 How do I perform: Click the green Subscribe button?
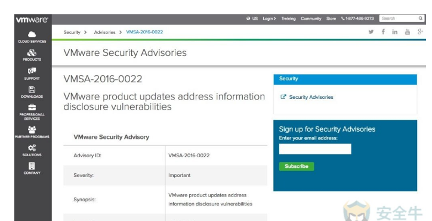pyautogui.click(x=297, y=166)
